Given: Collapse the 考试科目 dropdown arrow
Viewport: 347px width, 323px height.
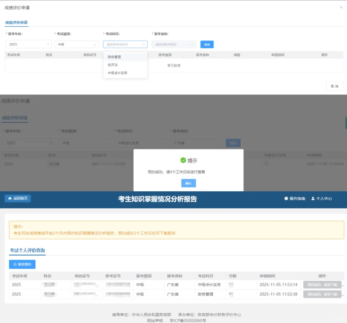Looking at the screenshot, I should point(143,45).
